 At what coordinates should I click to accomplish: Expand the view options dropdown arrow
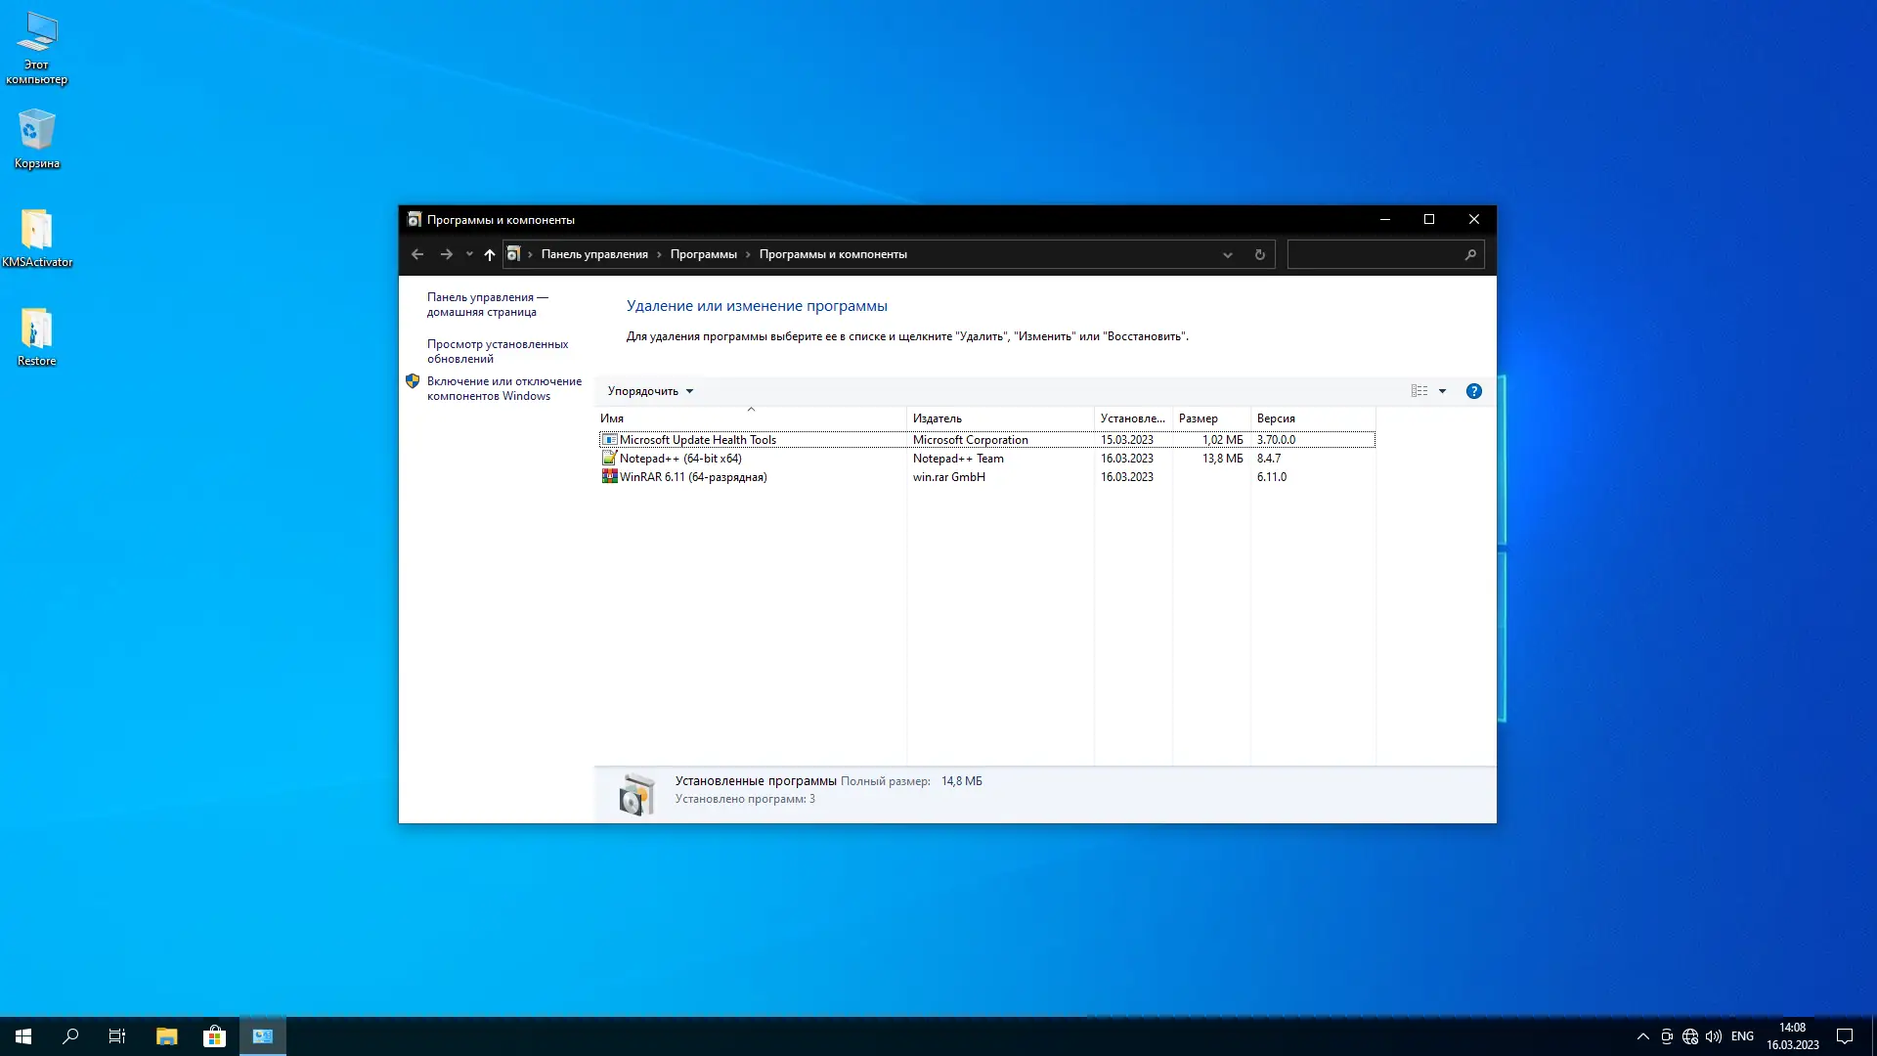point(1442,391)
